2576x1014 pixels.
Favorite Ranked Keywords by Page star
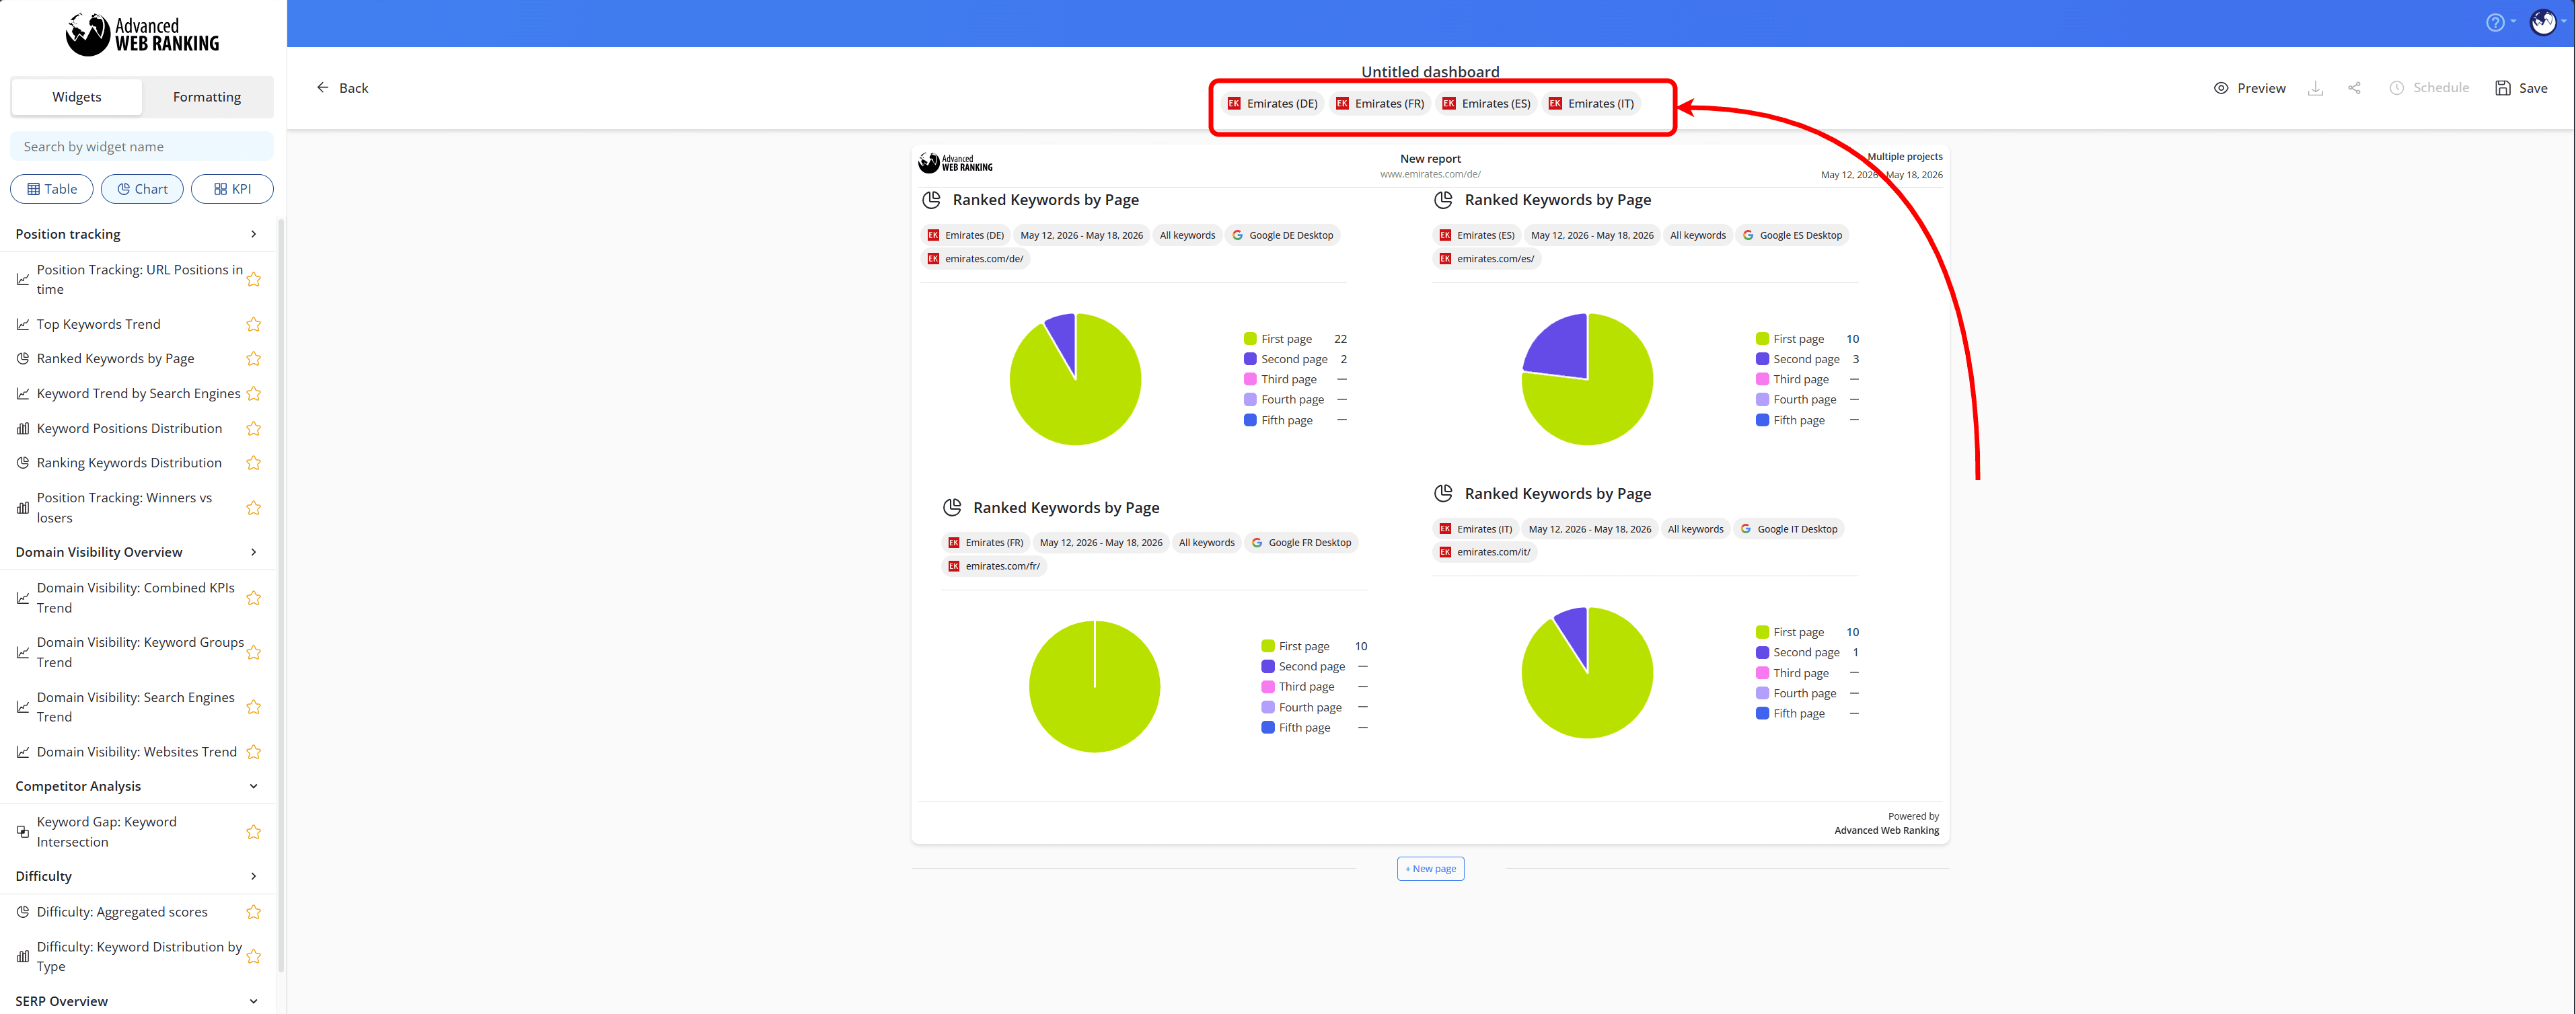click(254, 358)
